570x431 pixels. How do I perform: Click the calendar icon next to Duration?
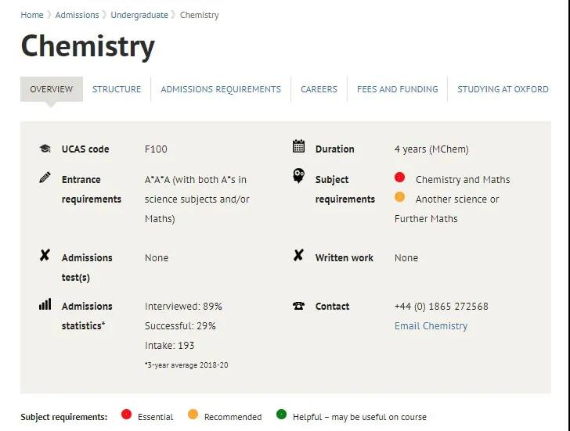point(298,146)
